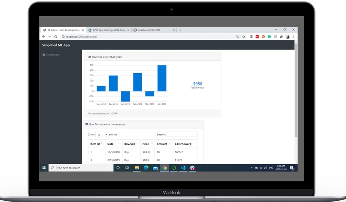Click the $950 total revenue figure
Screen dimensions: 346x202
click(x=197, y=83)
